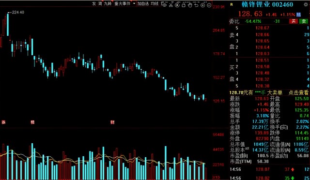Image resolution: width=310 pixels, height=180 pixels.
Task: Click the 跌停 limit-down price 114.45
Action: point(302,133)
